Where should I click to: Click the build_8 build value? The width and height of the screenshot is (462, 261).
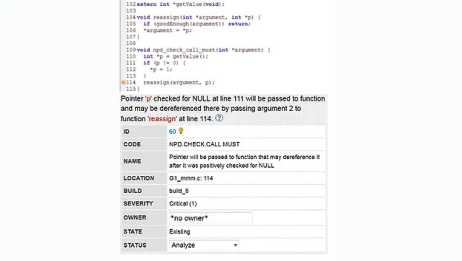coord(179,191)
